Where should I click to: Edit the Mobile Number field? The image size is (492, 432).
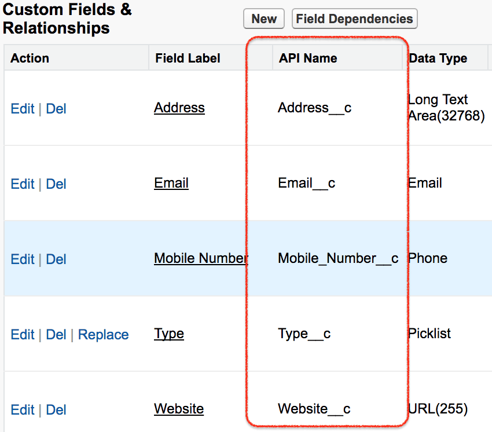click(23, 259)
